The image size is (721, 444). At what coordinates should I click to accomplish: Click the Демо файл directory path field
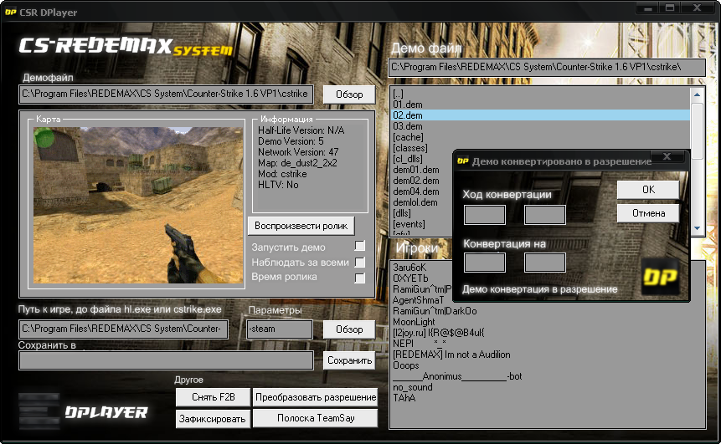click(547, 67)
